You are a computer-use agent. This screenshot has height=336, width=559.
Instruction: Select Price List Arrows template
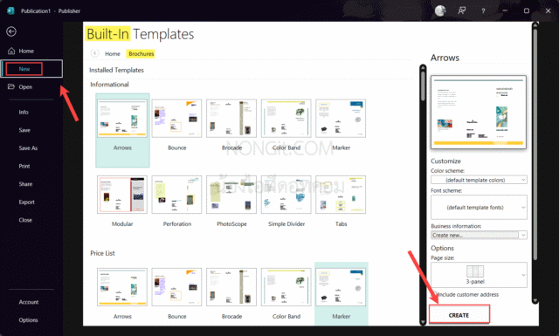122,293
